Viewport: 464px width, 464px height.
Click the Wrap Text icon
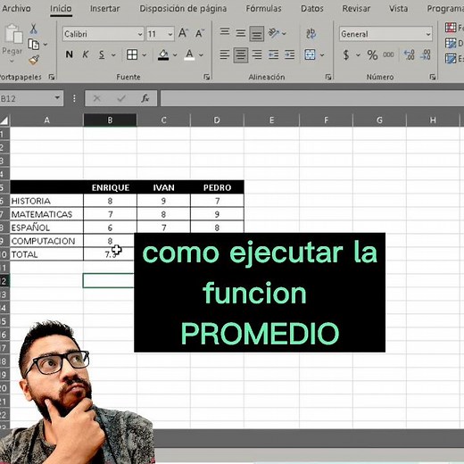[311, 33]
